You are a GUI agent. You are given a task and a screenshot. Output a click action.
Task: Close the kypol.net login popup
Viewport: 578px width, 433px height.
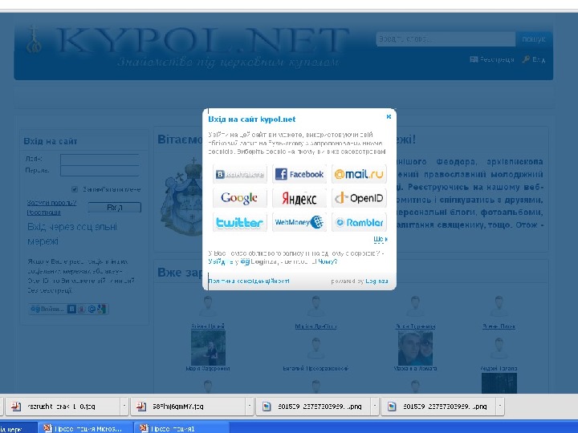[x=389, y=117]
